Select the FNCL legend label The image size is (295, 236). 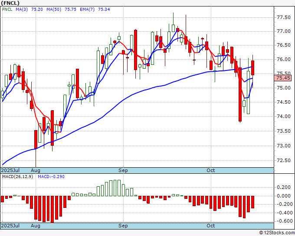click(x=7, y=10)
